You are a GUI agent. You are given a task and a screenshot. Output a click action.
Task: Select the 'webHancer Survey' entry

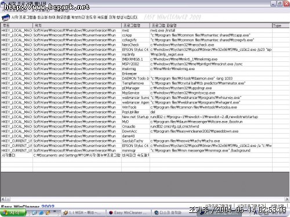point(136,98)
